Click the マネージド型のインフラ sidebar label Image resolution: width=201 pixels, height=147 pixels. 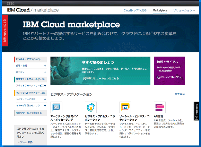[28, 105]
